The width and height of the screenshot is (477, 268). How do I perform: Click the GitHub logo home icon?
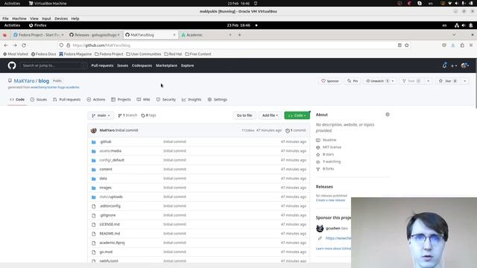12,66
